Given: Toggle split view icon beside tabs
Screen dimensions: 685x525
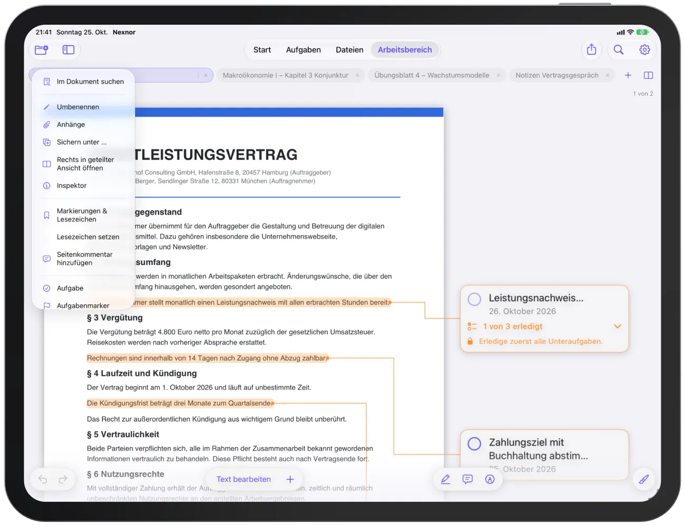Looking at the screenshot, I should tap(649, 75).
